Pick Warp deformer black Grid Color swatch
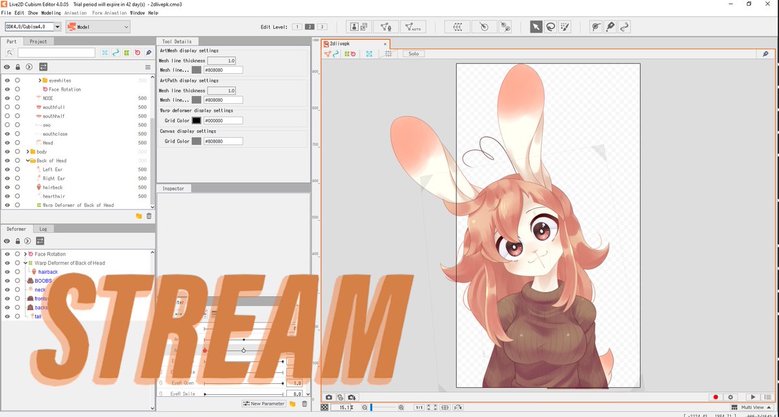This screenshot has width=779, height=417. tap(196, 121)
